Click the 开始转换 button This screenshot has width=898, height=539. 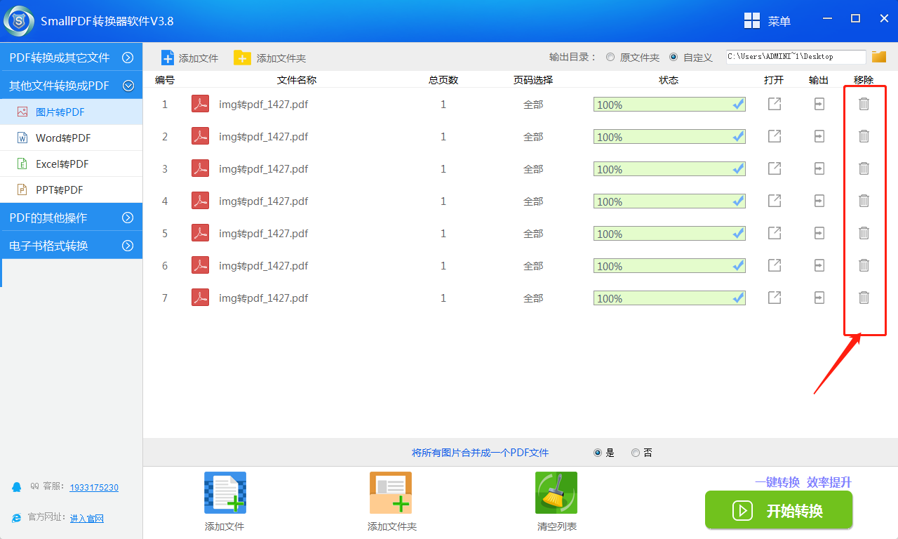tap(779, 510)
